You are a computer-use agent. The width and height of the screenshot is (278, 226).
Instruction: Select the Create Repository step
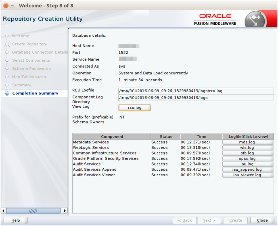(30, 44)
